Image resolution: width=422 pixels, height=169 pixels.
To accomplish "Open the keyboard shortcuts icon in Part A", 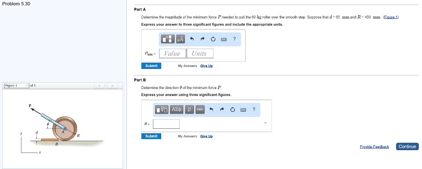I will (x=224, y=39).
